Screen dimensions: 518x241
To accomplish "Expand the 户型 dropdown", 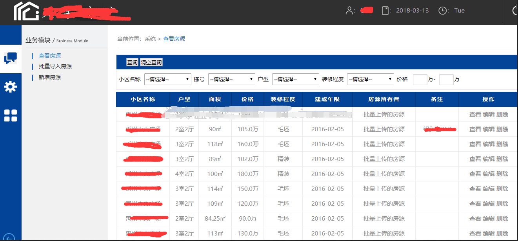I will 296,79.
